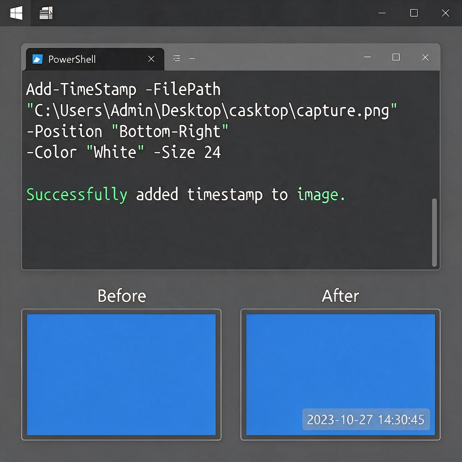Maximize the PowerShell terminal window
This screenshot has height=462, width=462.
396,57
